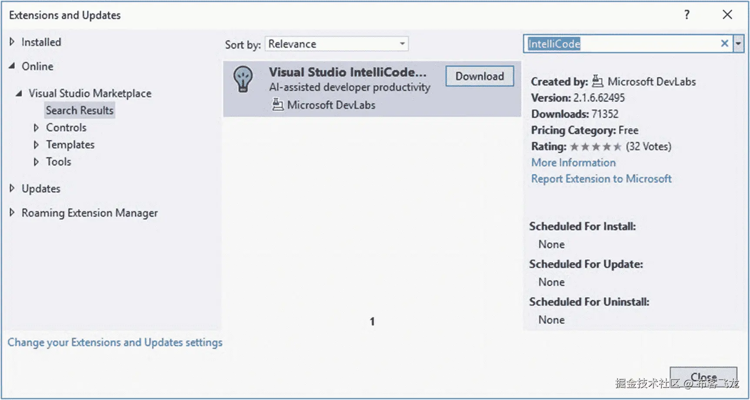Click the IntelliCode lightbulb extension icon
Viewport: 750px width, 400px height.
[243, 79]
